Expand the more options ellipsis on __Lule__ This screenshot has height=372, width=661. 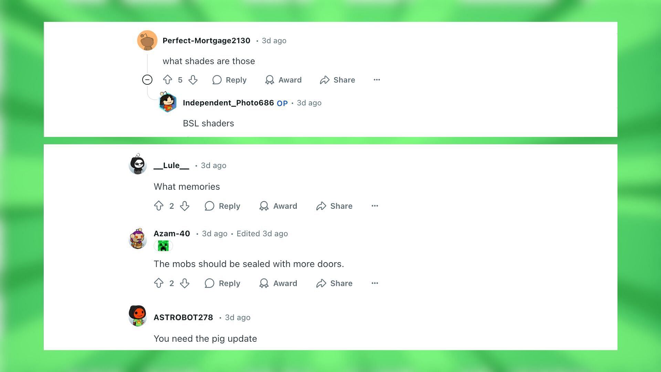coord(374,205)
